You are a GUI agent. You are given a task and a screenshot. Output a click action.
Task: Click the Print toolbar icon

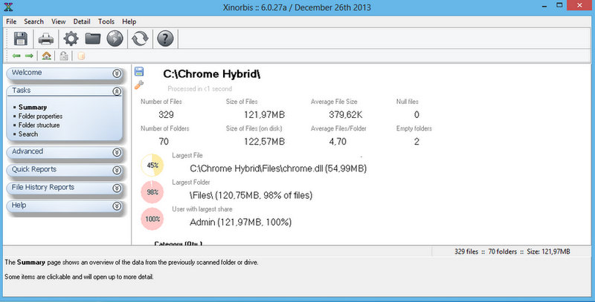point(46,39)
